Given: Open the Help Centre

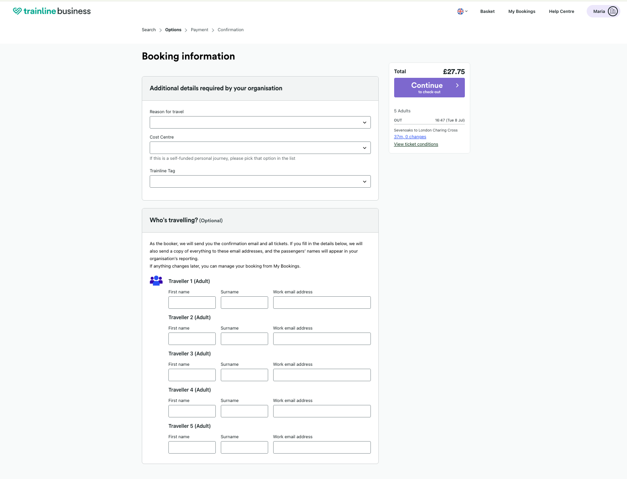Looking at the screenshot, I should tap(561, 11).
